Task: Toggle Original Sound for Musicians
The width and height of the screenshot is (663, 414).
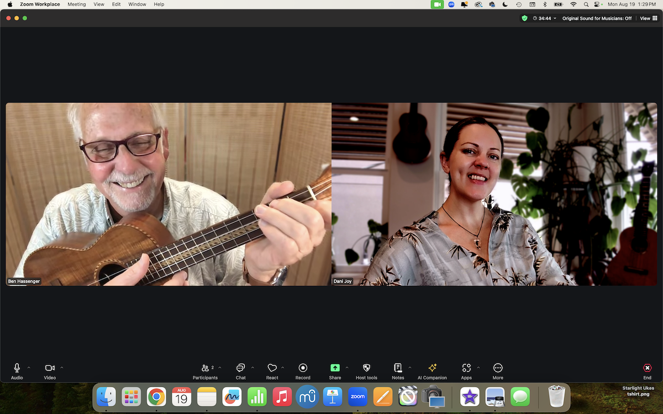Action: click(x=597, y=18)
